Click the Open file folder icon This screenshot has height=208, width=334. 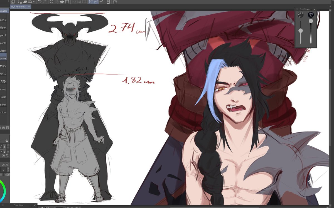[x=25, y=2]
